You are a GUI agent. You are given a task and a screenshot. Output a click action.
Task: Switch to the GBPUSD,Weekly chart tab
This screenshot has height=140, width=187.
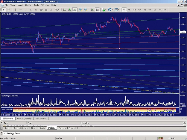point(24,119)
